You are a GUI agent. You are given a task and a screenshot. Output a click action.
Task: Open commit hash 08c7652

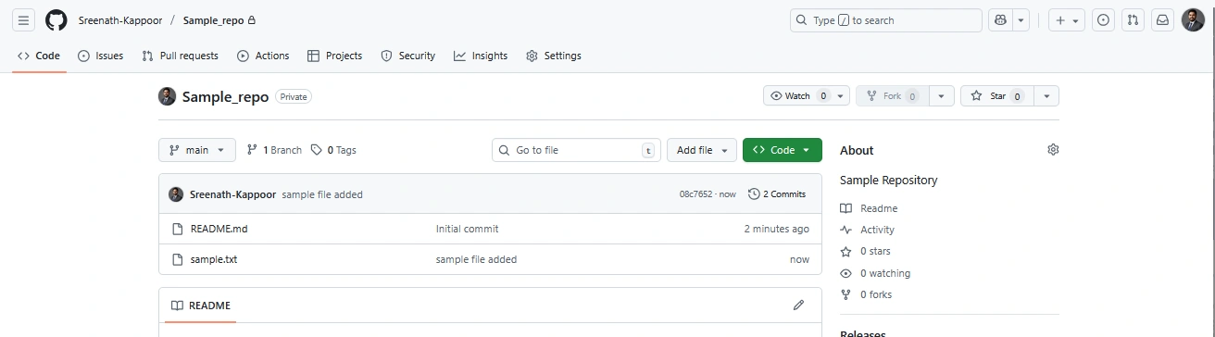coord(695,194)
